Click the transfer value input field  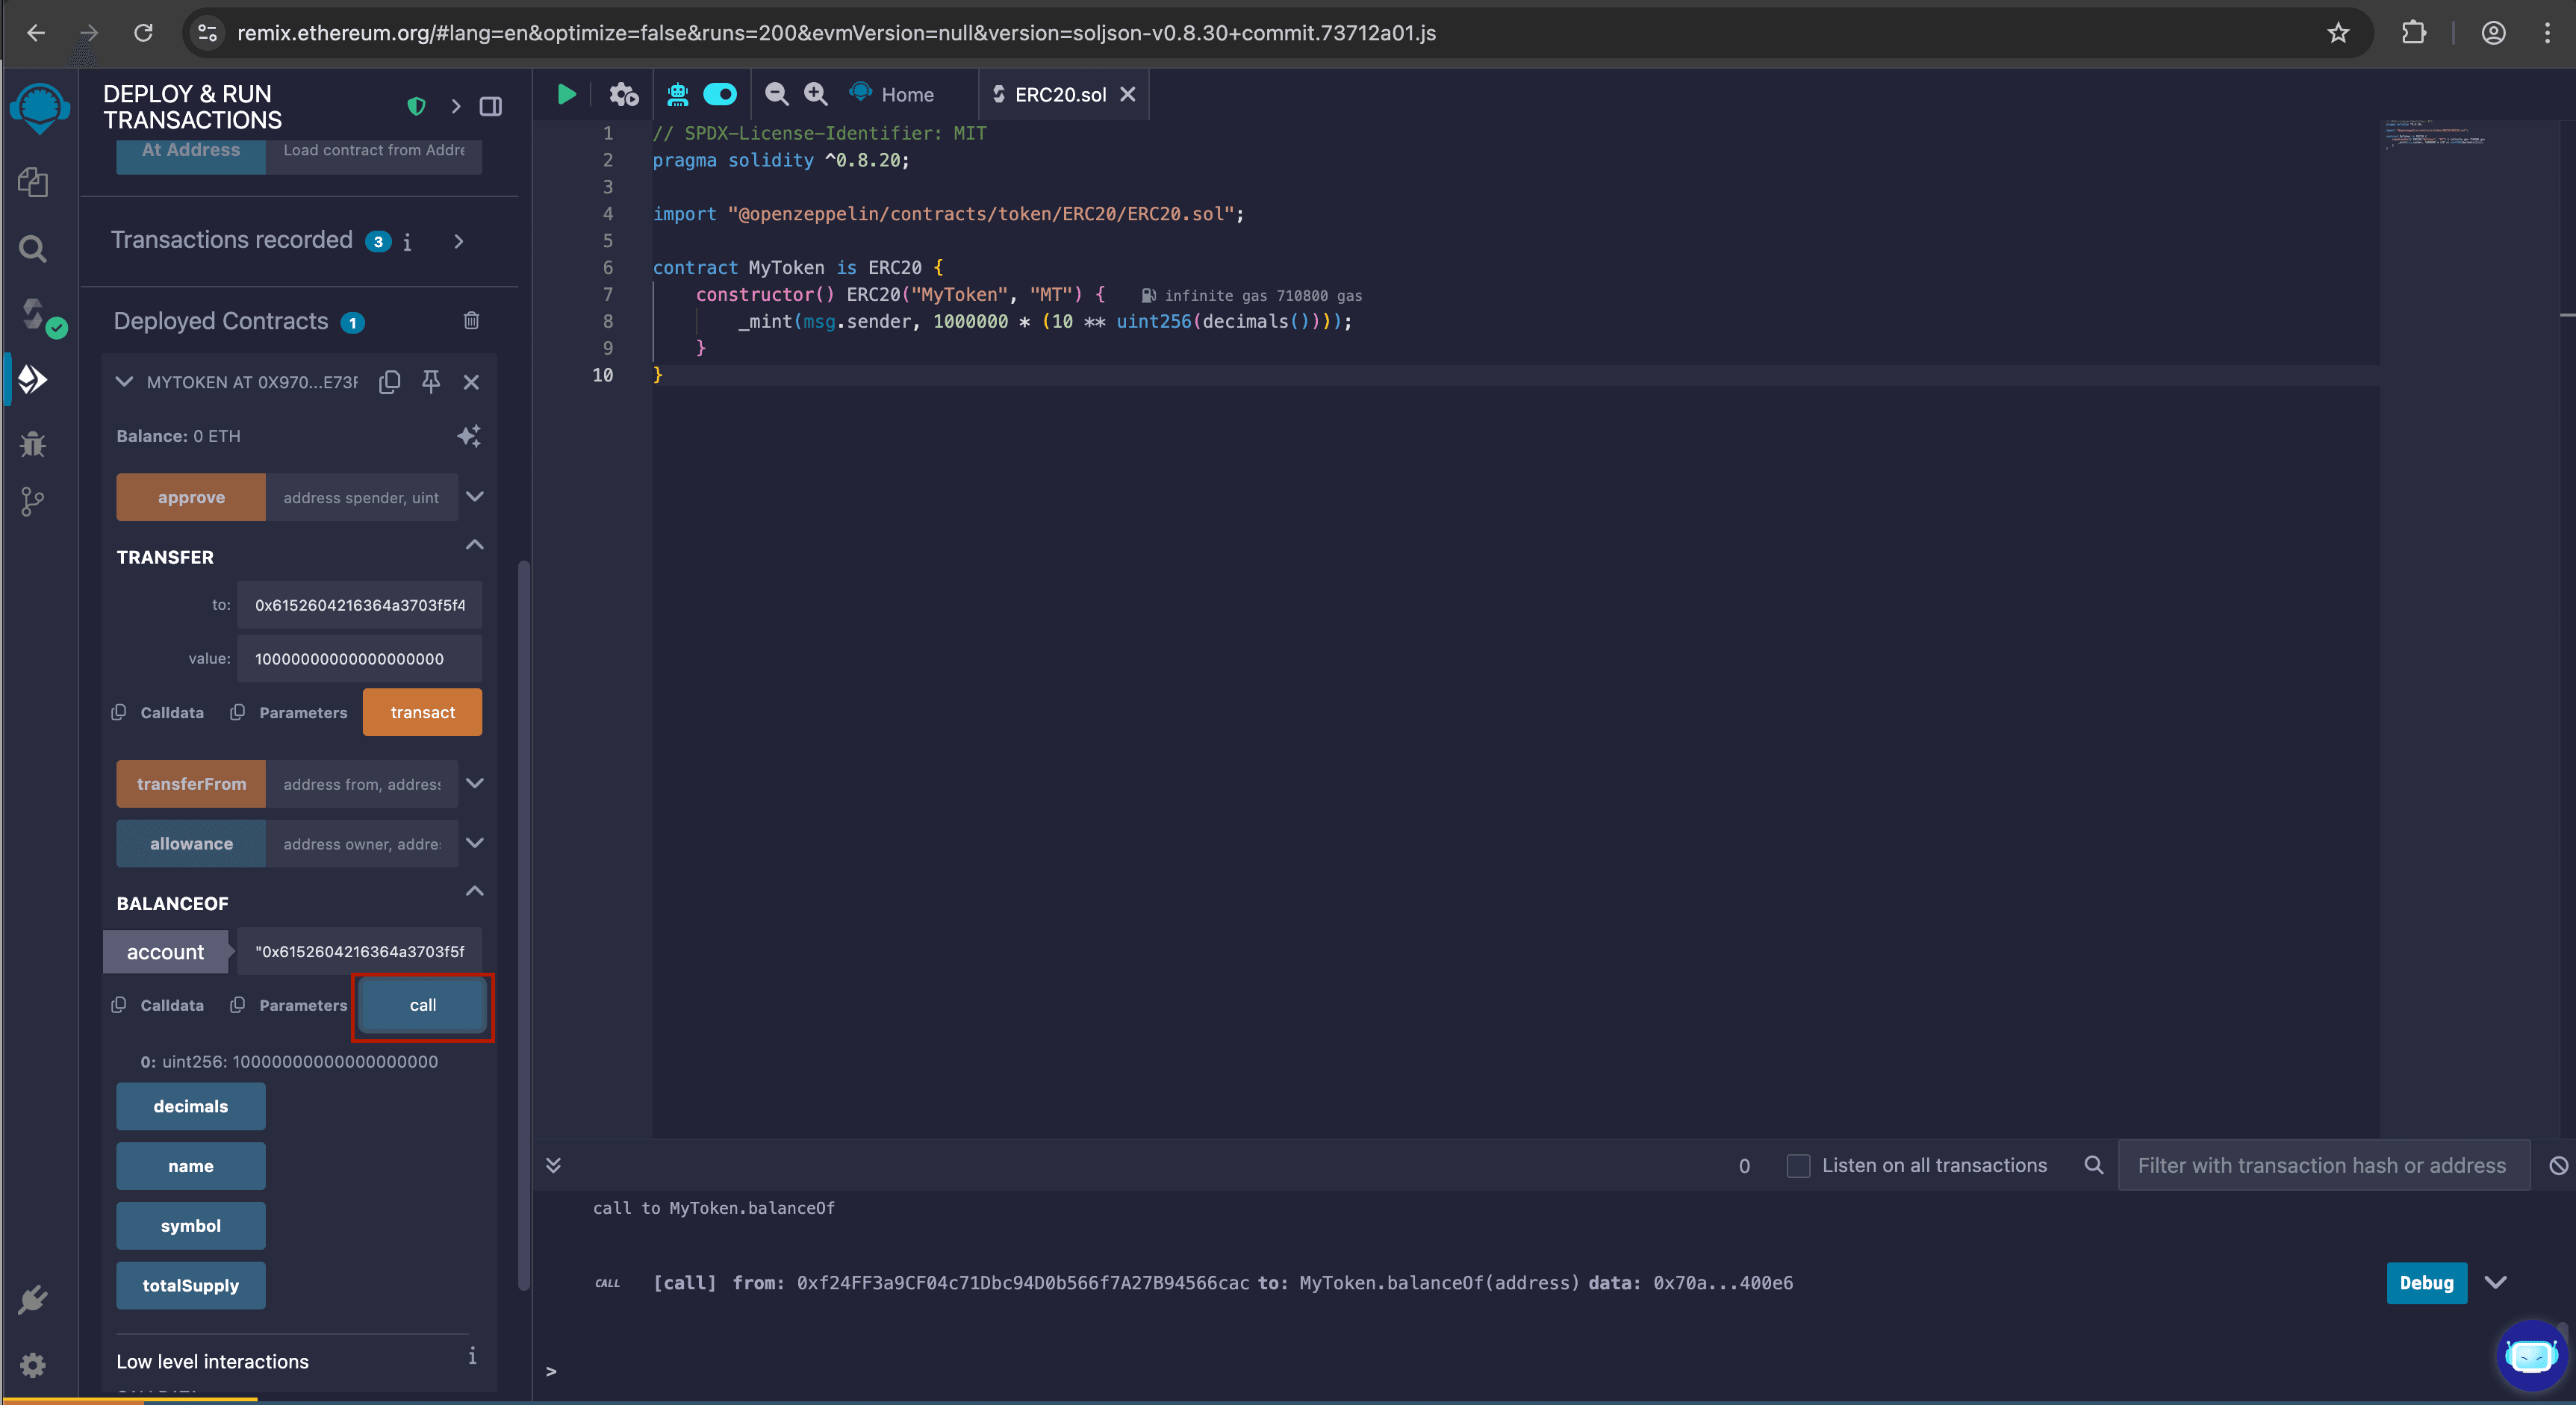click(x=359, y=659)
